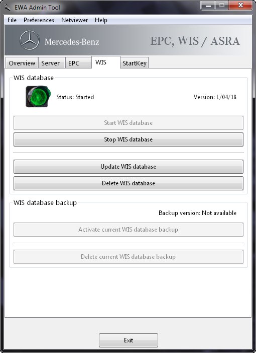256x353 pixels.
Task: Open the Help menu
Action: pyautogui.click(x=101, y=20)
